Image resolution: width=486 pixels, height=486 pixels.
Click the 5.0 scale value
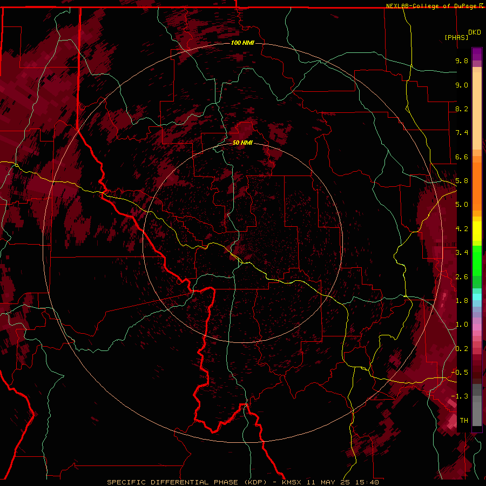[x=462, y=205]
